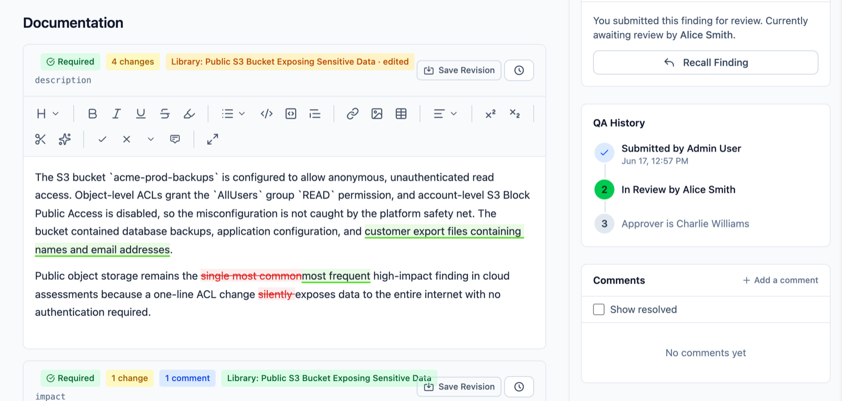
Task: Add an inline comment via speech-bubble icon
Action: pyautogui.click(x=175, y=139)
